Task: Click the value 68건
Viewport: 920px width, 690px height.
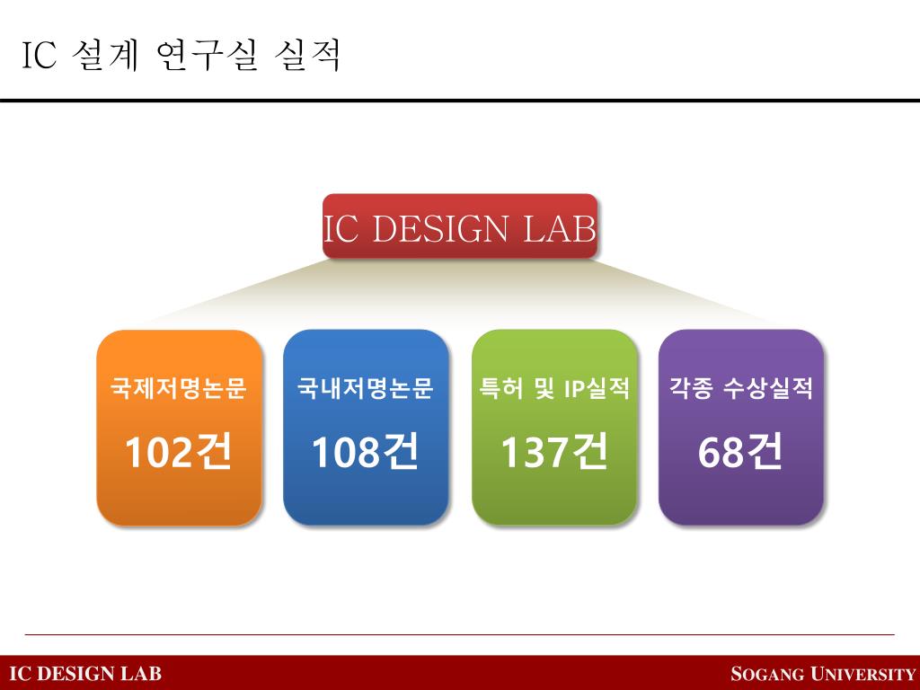Action: [x=740, y=451]
